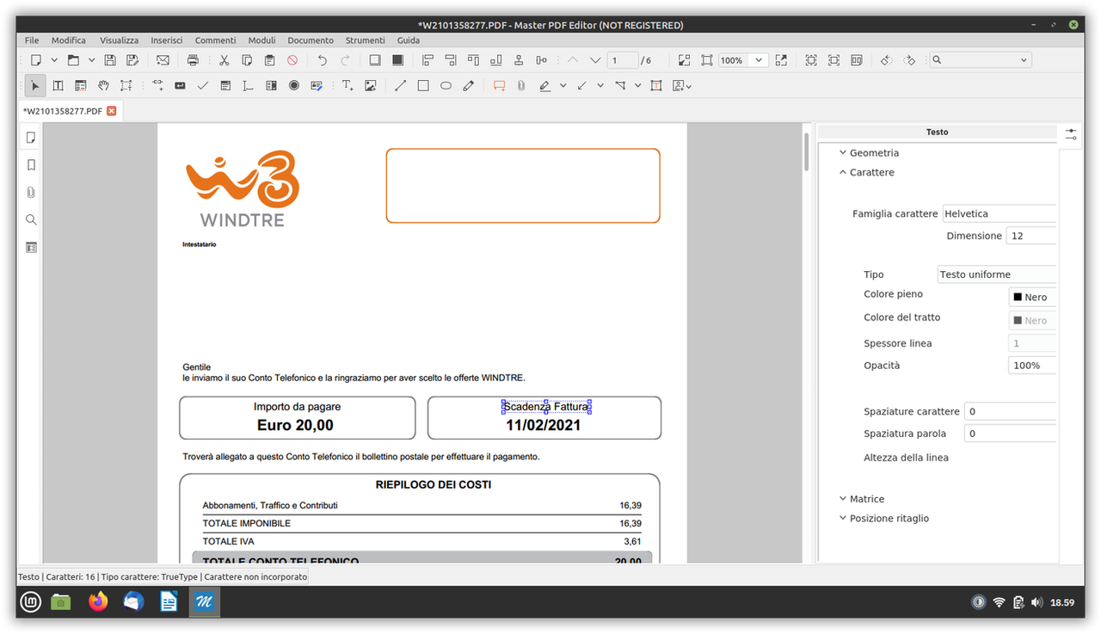Toggle the object inspector panel settings icon
Image resolution: width=1101 pixels, height=634 pixels.
(x=1071, y=135)
